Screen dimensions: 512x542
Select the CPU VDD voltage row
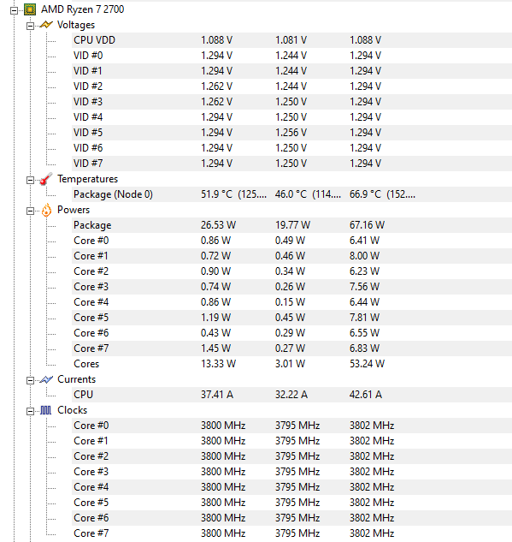pyautogui.click(x=291, y=40)
